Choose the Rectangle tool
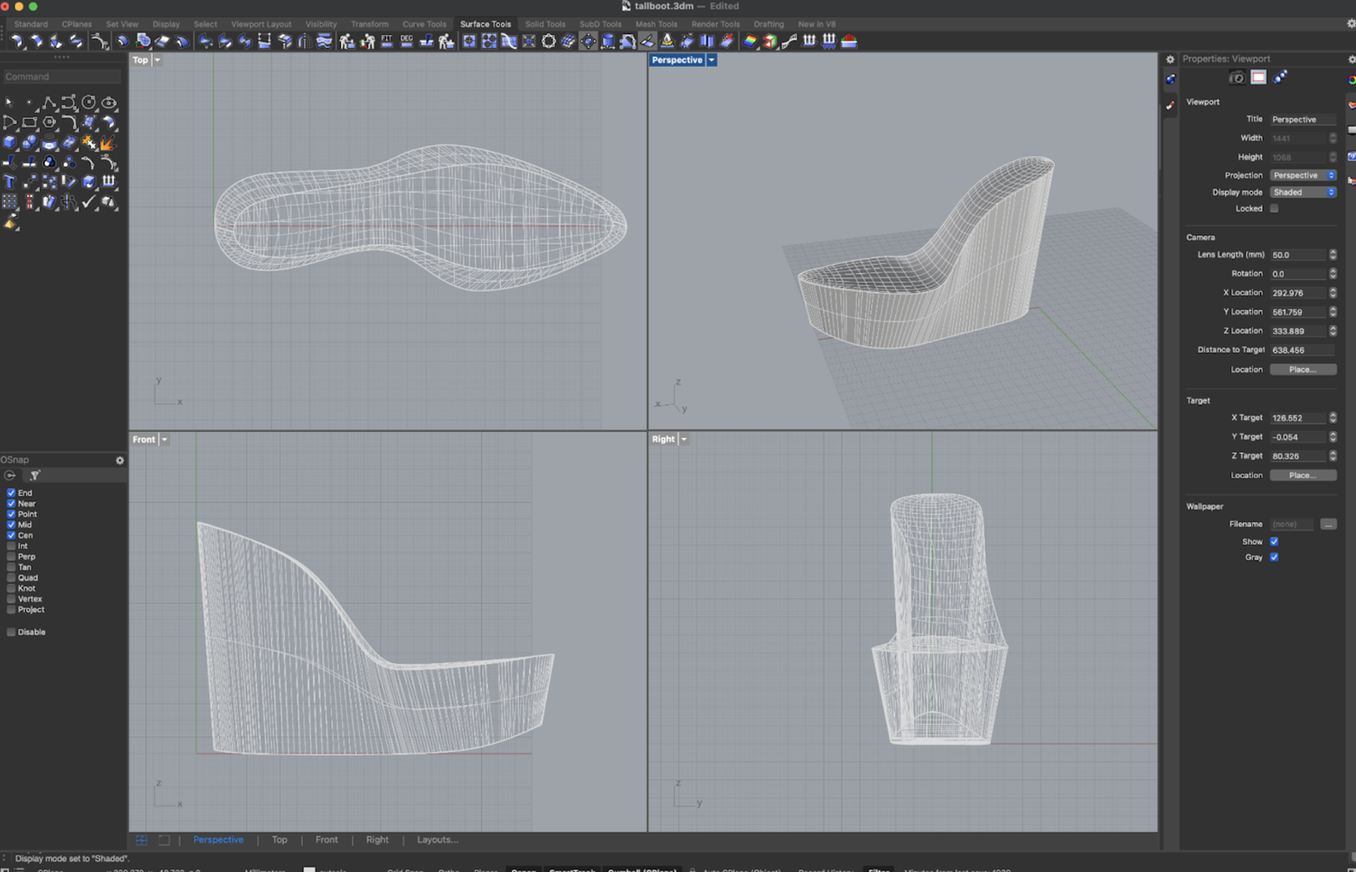The width and height of the screenshot is (1356, 872). click(x=29, y=122)
